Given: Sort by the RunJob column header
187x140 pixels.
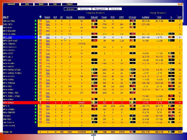Looking at the screenshot, I should [x=69, y=17].
